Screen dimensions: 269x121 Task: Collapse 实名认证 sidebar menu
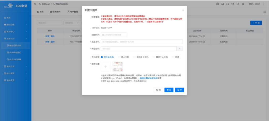pyautogui.click(x=15, y=39)
